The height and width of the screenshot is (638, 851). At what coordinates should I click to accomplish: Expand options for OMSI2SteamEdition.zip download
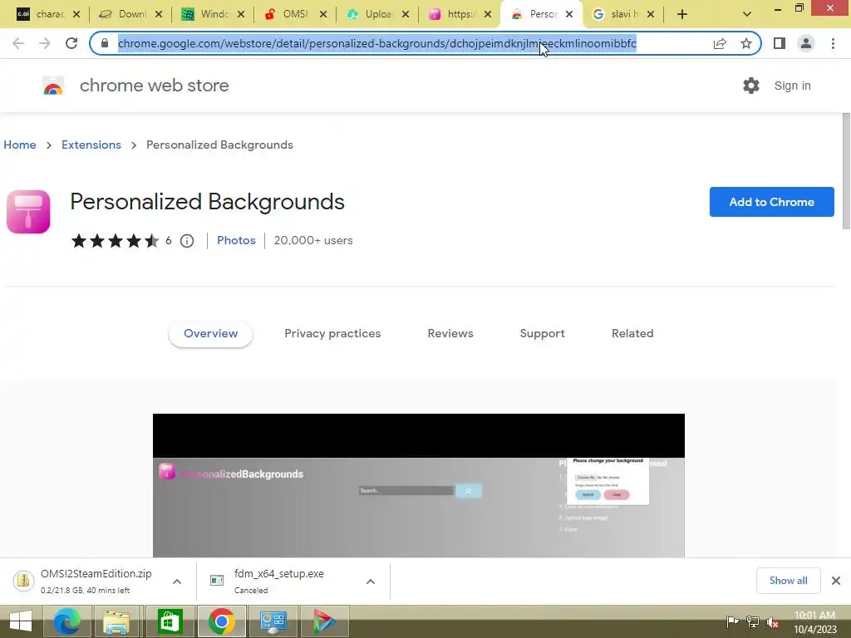click(x=177, y=582)
